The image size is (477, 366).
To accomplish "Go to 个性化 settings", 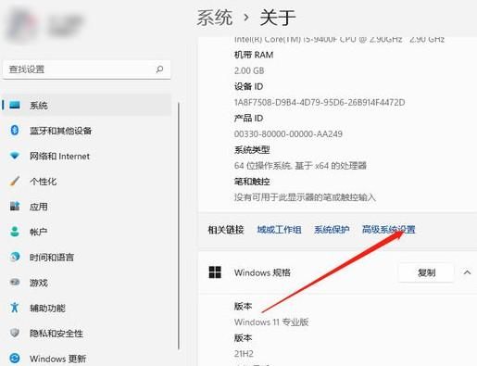I will coord(86,182).
